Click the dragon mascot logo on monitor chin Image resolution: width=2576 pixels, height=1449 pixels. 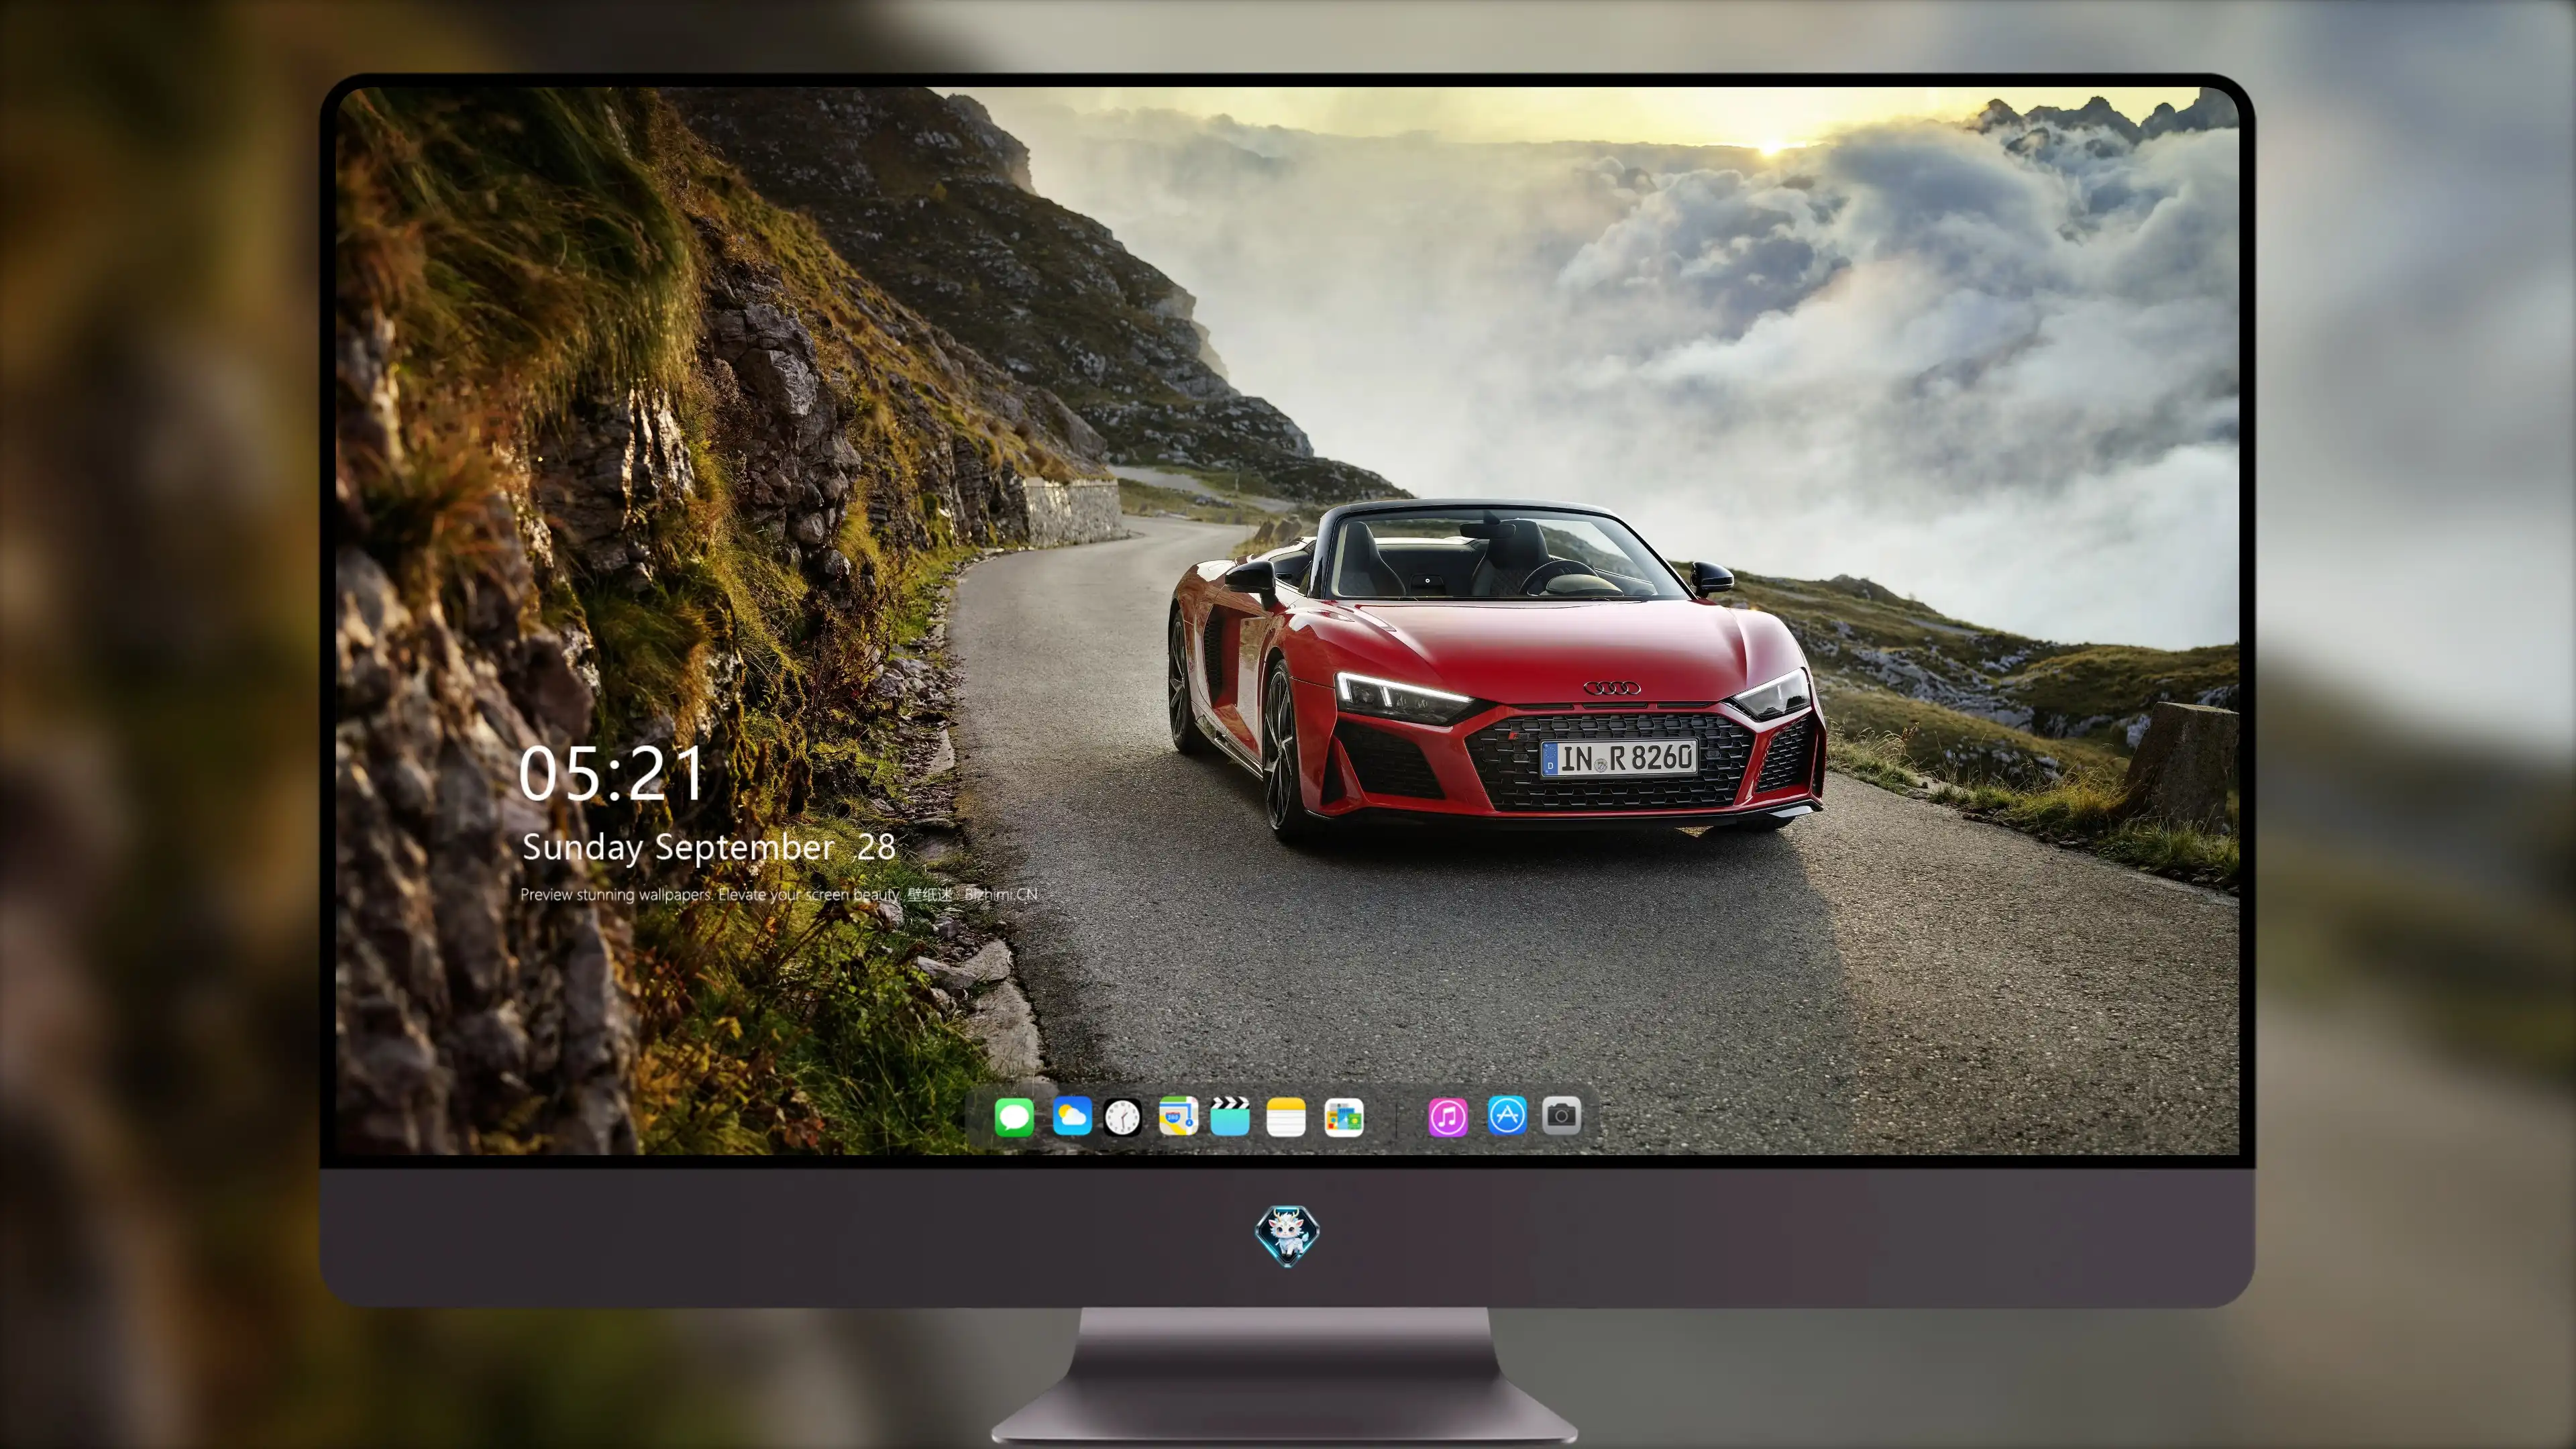(x=1287, y=1236)
